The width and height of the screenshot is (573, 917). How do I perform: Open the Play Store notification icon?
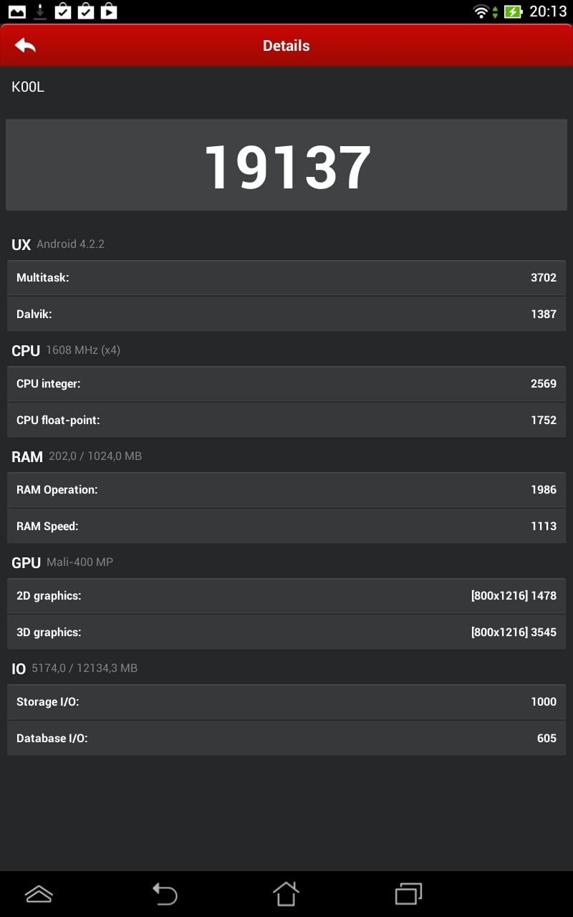(109, 11)
